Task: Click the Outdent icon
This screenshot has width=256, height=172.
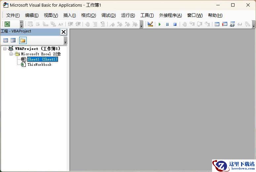Action: pos(78,24)
